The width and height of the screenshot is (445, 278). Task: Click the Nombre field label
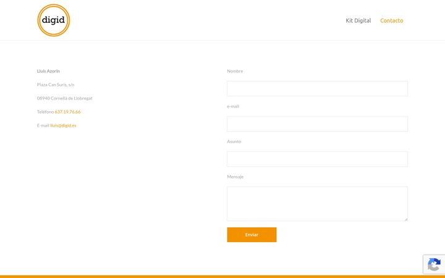click(235, 71)
